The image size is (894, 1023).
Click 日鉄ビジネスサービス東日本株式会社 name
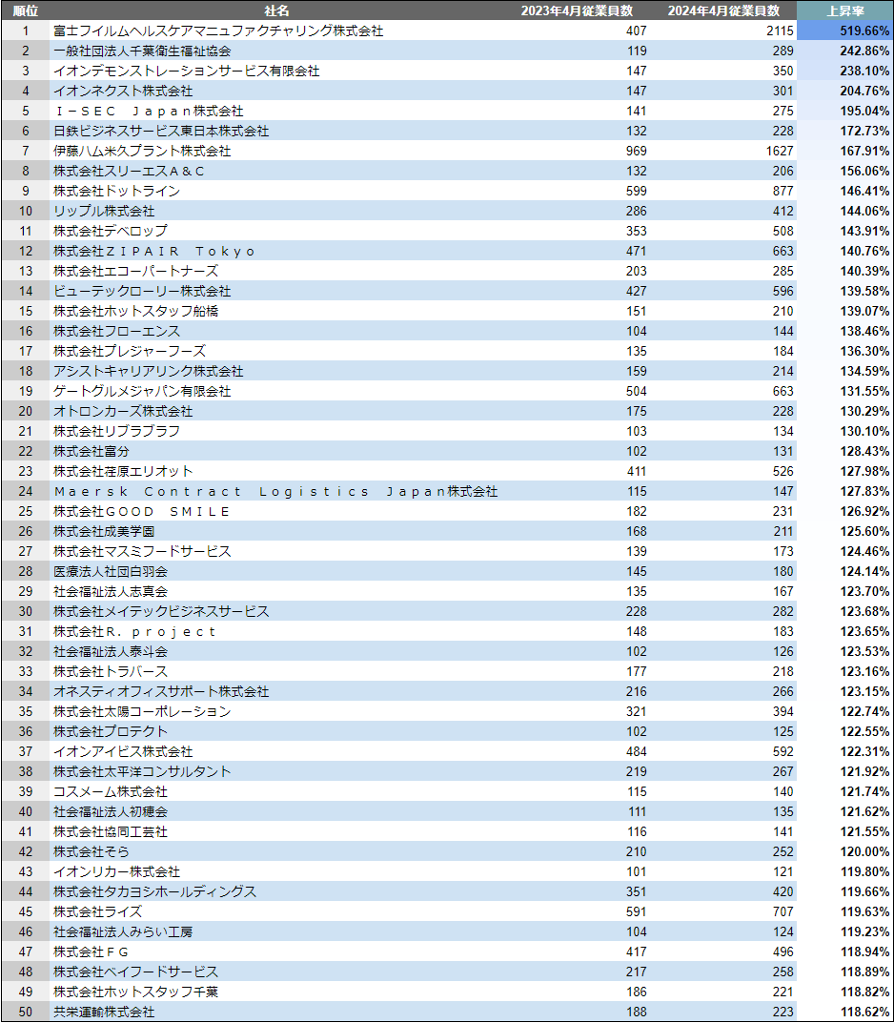click(x=161, y=131)
